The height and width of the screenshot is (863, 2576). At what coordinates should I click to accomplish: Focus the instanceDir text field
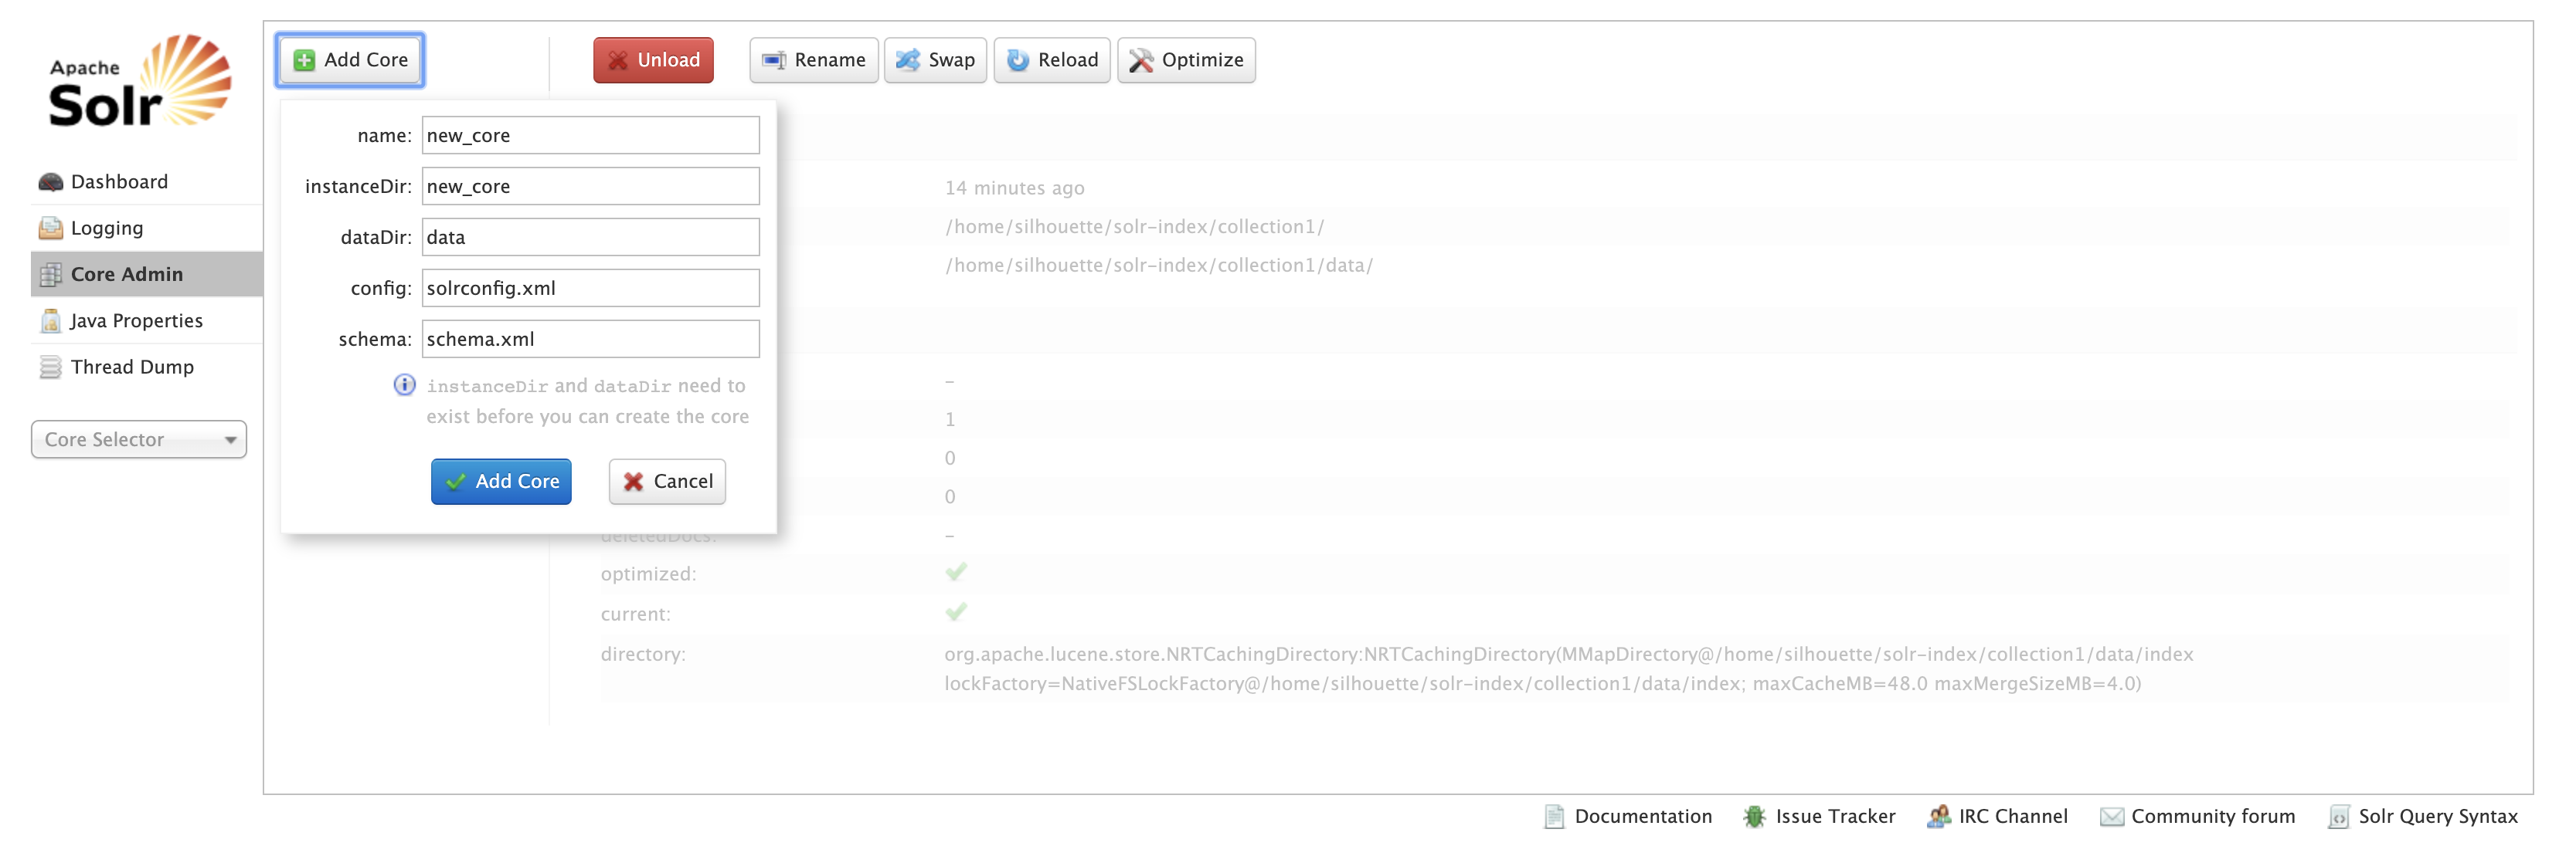590,187
